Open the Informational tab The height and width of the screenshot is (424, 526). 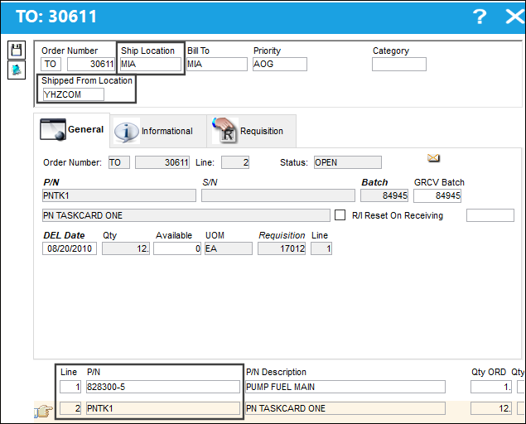(157, 131)
